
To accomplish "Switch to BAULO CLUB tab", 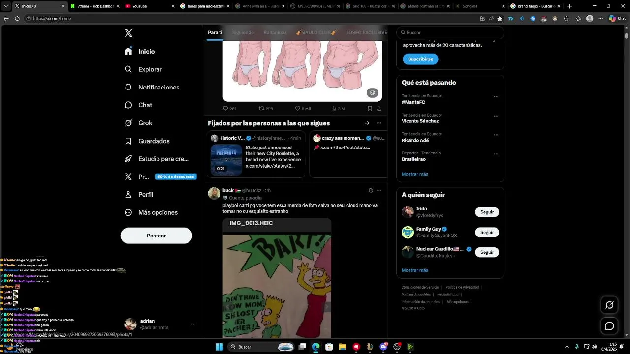I will (x=315, y=32).
